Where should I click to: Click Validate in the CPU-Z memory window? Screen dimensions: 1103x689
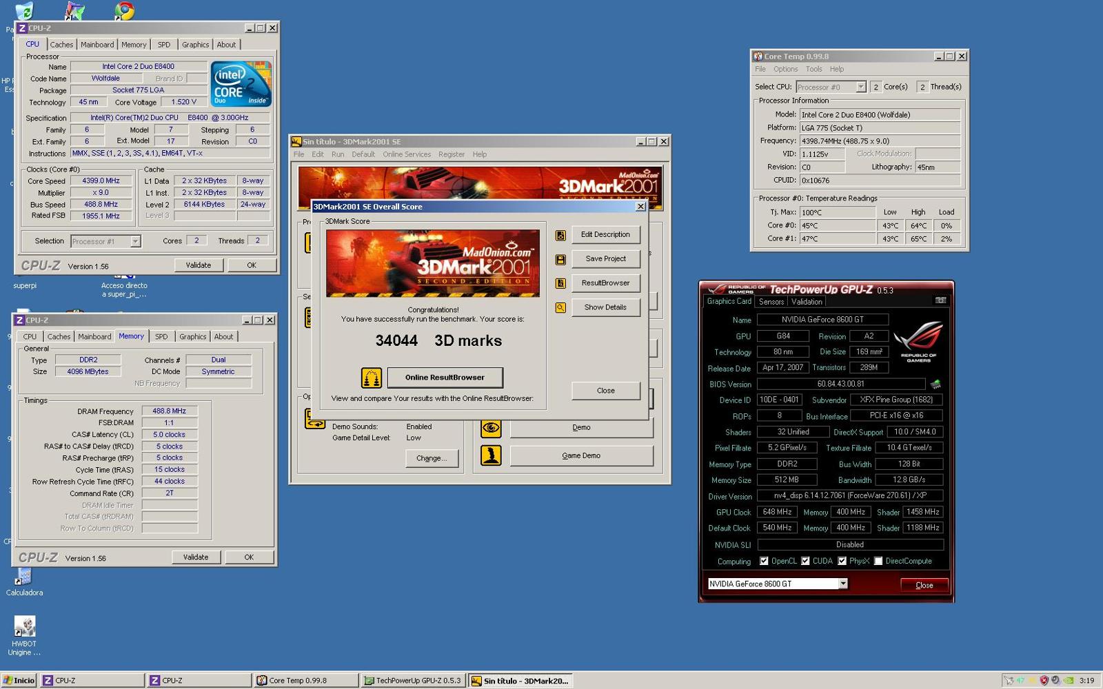click(x=196, y=557)
